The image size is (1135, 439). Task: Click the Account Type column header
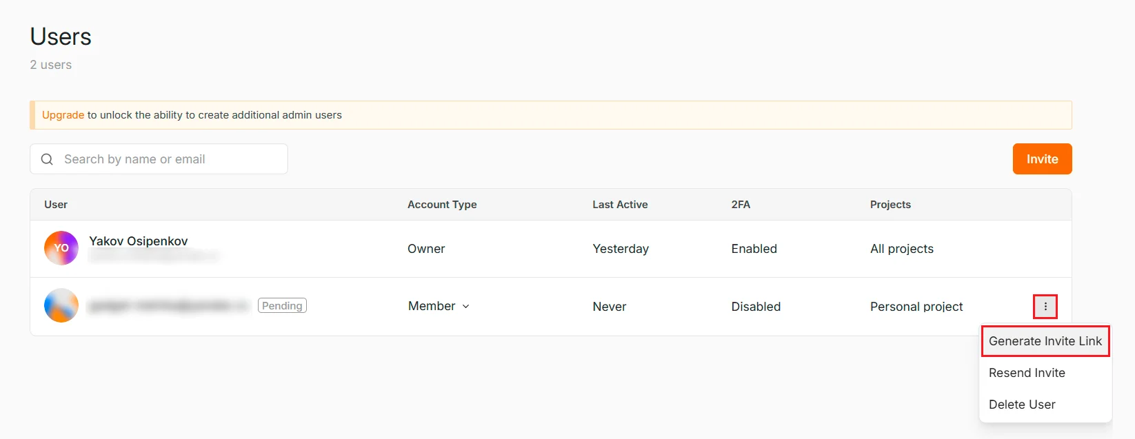click(442, 205)
